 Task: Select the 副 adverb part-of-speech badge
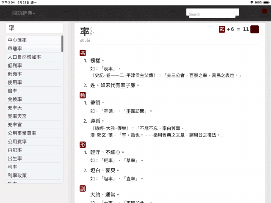click(x=83, y=188)
